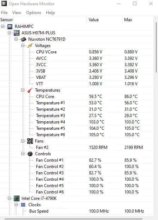
Task: Click the Max column header
Action: (137, 20)
